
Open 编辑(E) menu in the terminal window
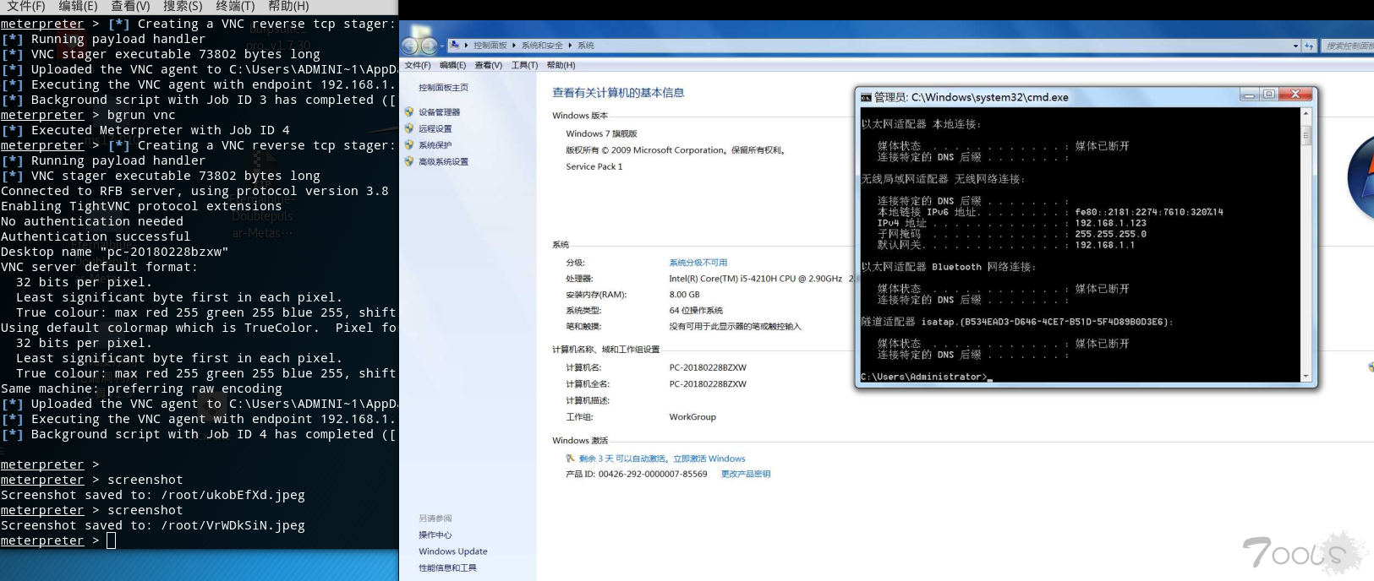pyautogui.click(x=78, y=6)
